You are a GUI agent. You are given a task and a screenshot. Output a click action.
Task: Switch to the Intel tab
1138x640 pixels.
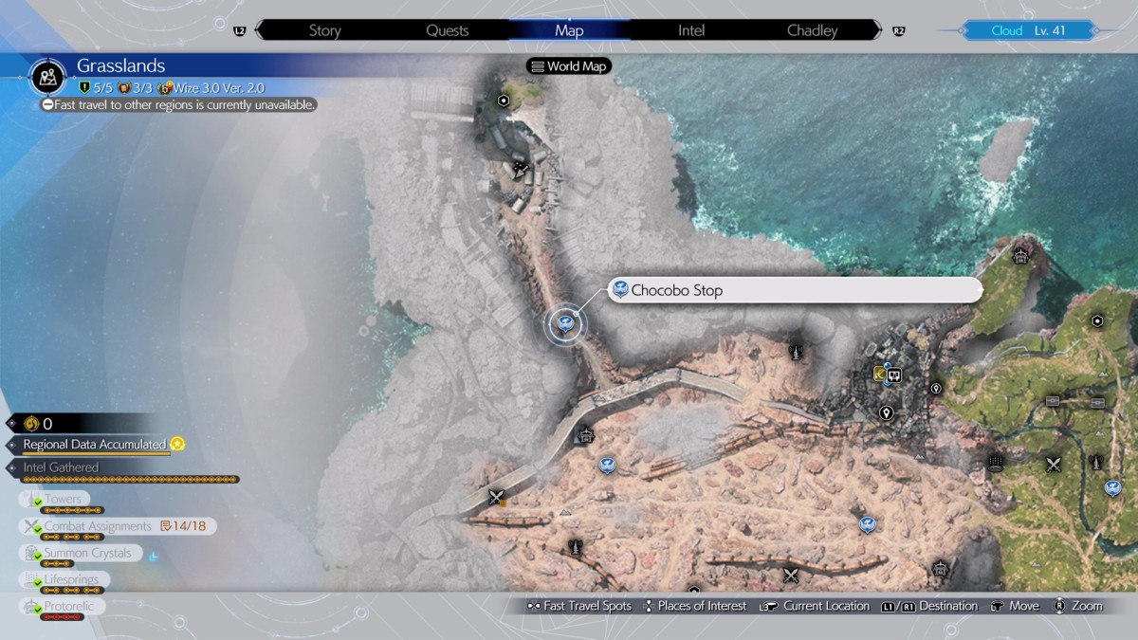click(691, 30)
